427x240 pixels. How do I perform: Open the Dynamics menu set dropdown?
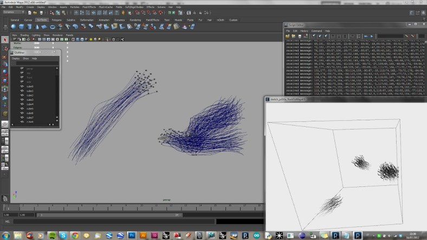(13, 11)
